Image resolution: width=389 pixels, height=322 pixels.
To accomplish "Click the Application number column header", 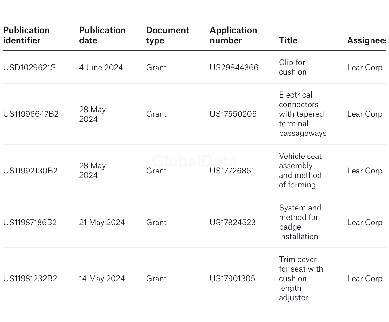I will point(233,35).
